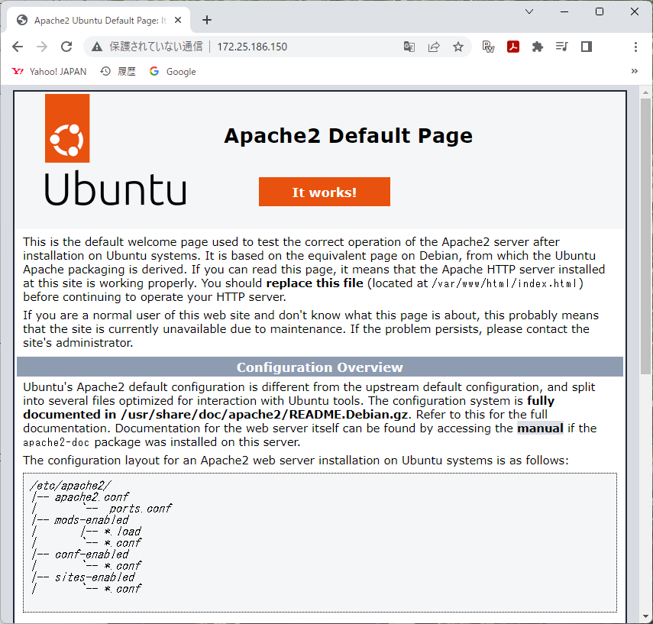Click the orange Ubuntu logo
653x624 pixels.
coord(67,128)
